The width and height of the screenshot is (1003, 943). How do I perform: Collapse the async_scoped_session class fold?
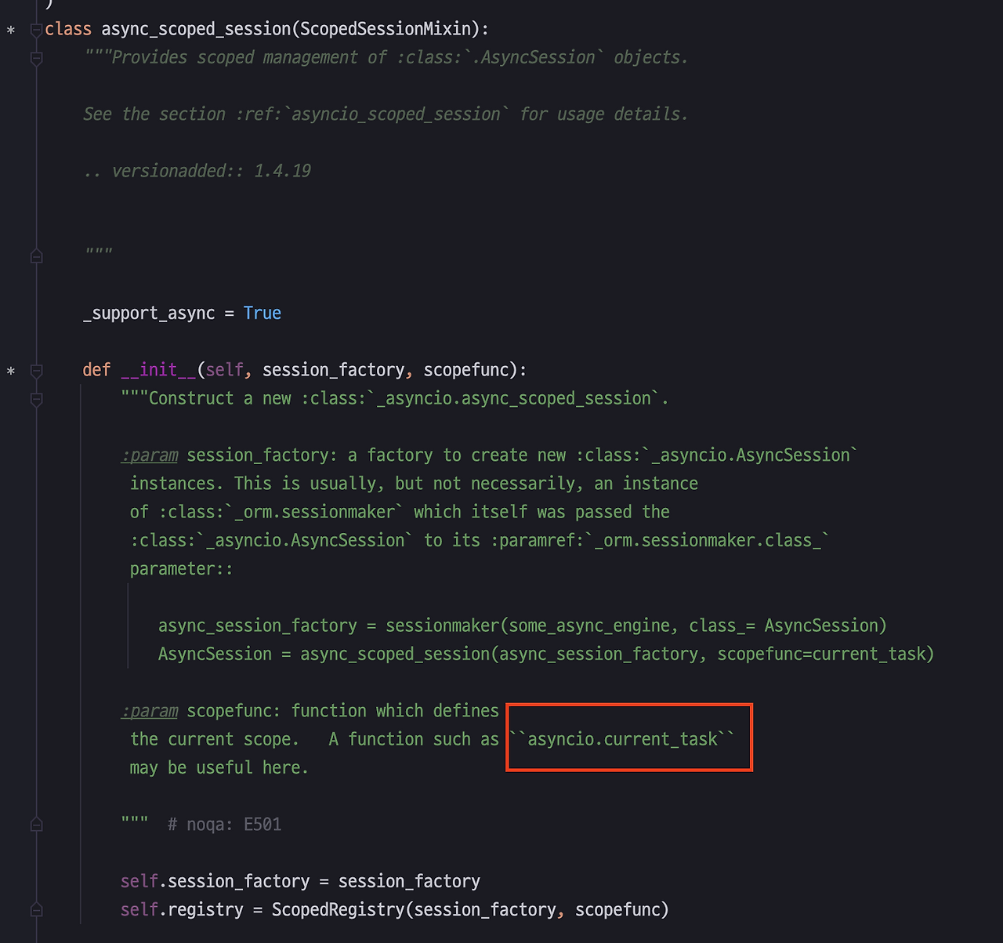click(35, 29)
